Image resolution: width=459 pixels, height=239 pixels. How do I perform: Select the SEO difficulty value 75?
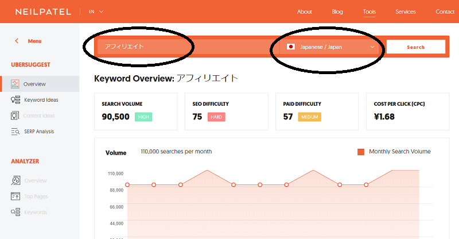(197, 117)
